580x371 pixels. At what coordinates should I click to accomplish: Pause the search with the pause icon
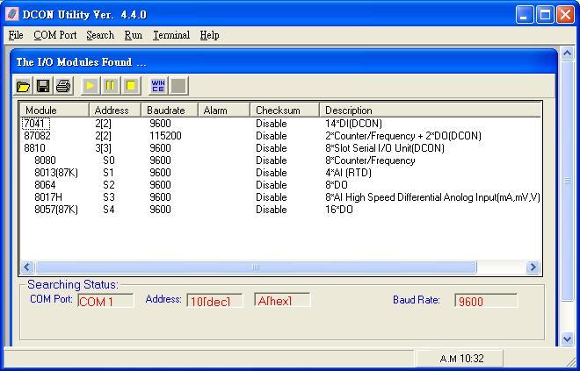point(110,86)
